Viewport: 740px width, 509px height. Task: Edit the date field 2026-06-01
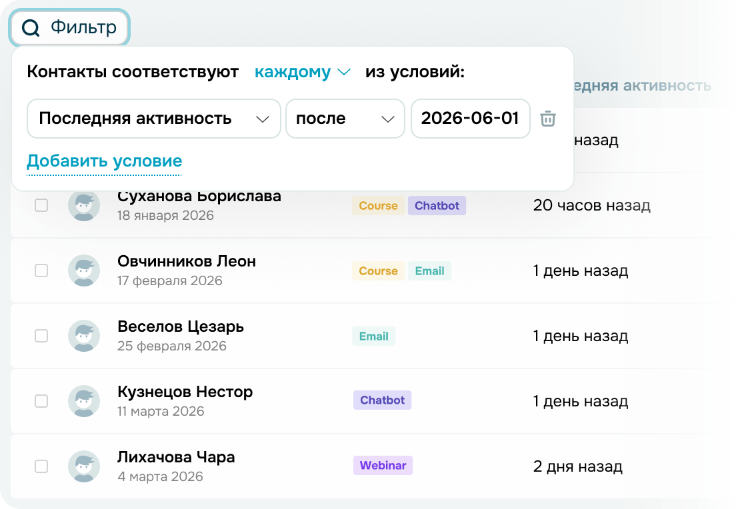point(471,119)
